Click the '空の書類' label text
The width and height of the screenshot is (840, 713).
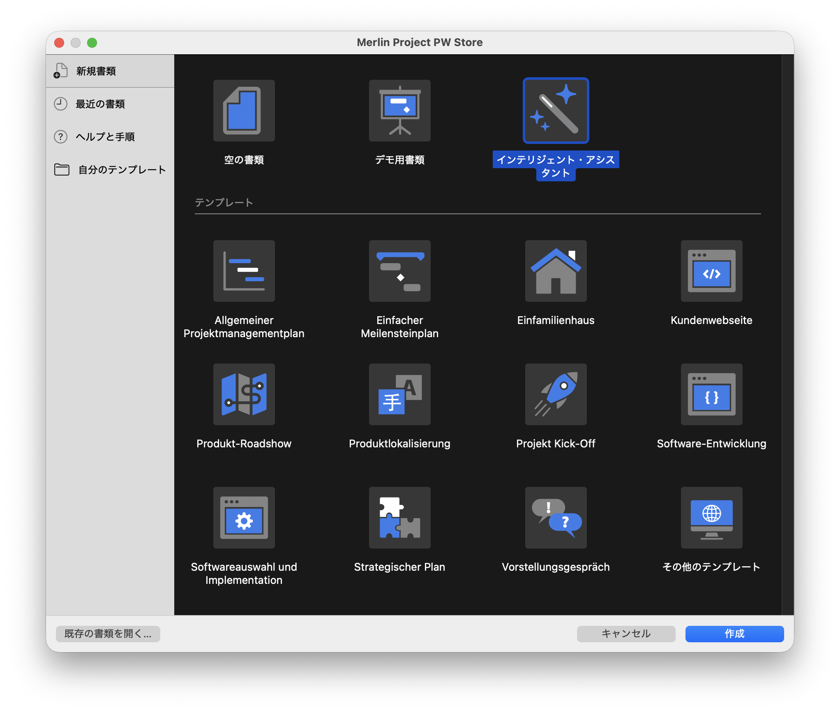244,160
